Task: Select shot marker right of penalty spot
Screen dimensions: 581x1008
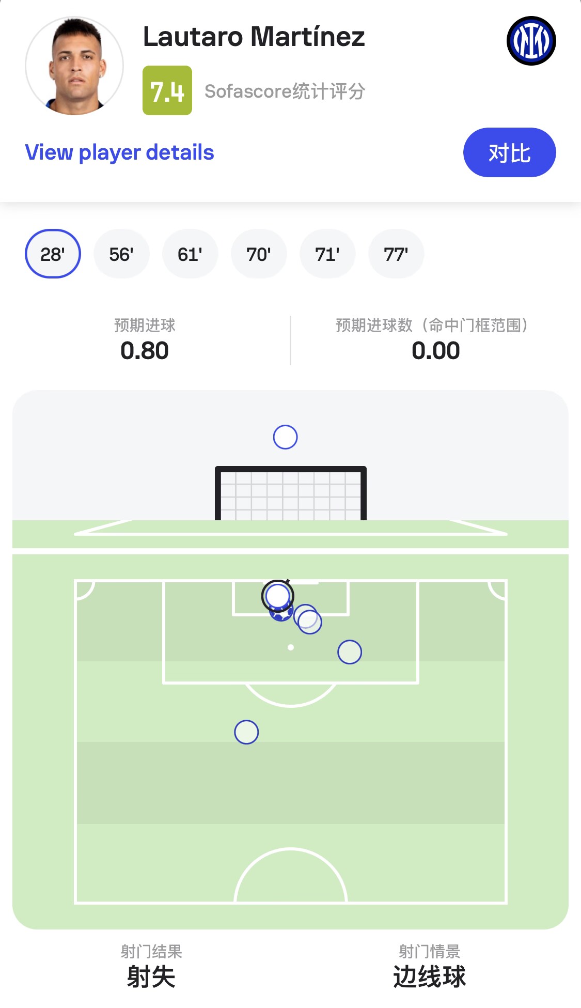Action: coord(350,652)
